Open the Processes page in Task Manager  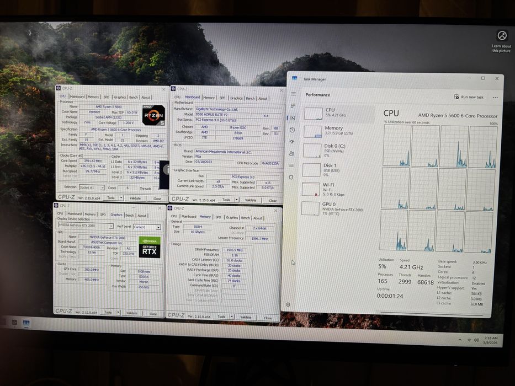tap(293, 106)
